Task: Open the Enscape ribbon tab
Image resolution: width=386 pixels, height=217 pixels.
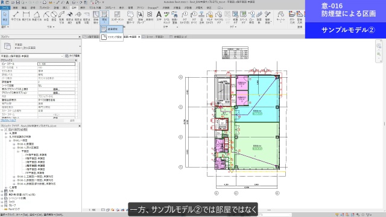Action: [153, 8]
